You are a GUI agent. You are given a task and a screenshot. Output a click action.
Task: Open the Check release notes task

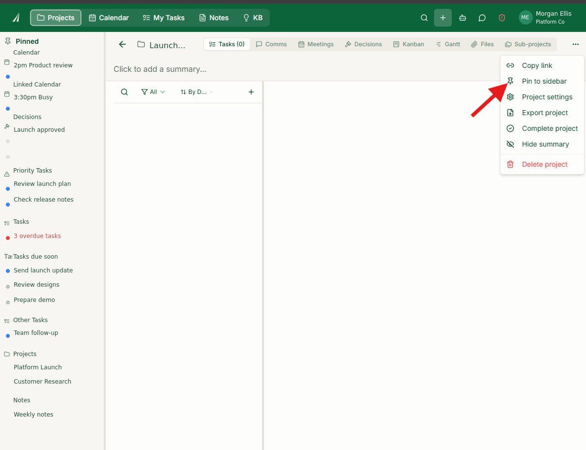44,199
